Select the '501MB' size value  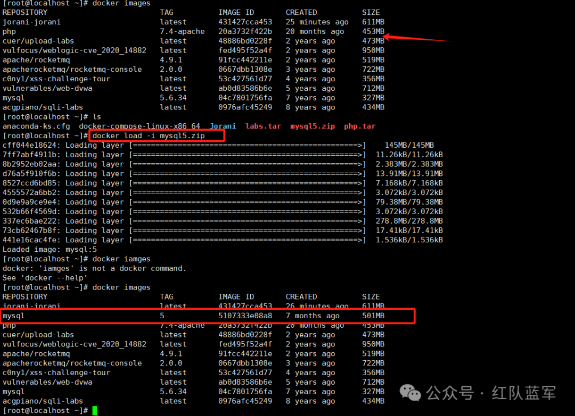click(373, 316)
